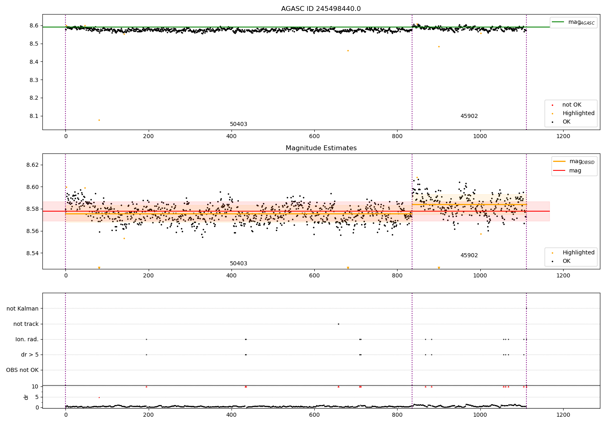Select the mag OBSID legend entry
606x424 pixels.
click(x=574, y=162)
